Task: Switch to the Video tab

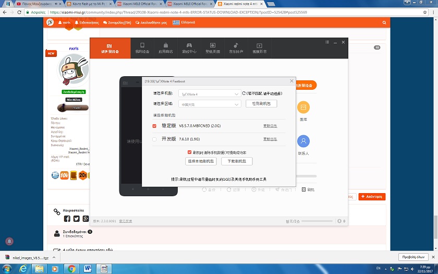Action: 259,47
